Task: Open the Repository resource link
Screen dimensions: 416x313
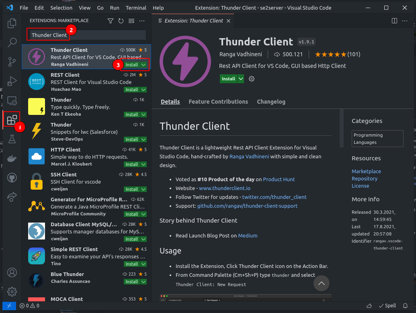Action: point(364,178)
